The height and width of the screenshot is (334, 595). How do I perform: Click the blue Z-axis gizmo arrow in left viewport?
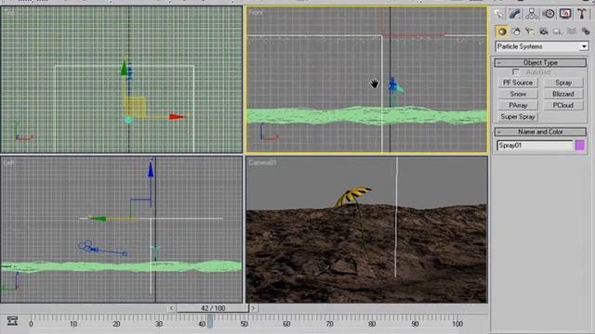pyautogui.click(x=151, y=169)
